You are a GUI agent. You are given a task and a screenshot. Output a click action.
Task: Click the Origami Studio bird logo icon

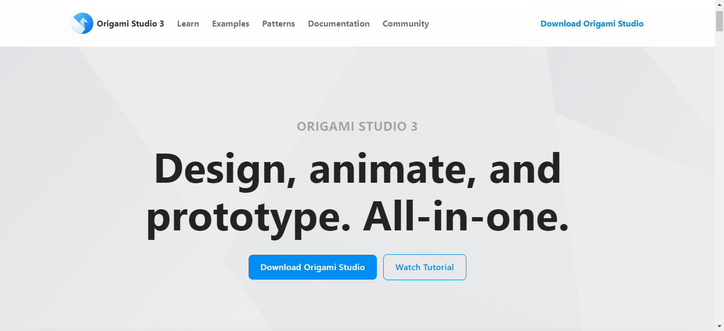click(x=82, y=23)
